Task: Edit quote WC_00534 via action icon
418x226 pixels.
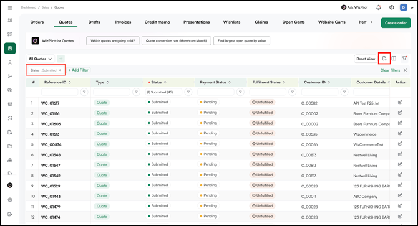Action: click(x=400, y=144)
